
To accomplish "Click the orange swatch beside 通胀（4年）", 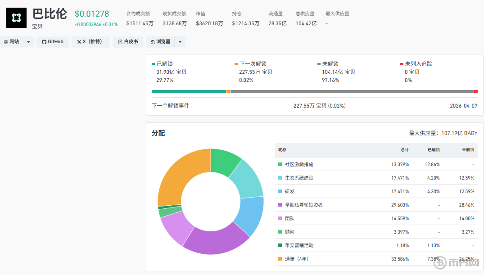I will 280,259.
